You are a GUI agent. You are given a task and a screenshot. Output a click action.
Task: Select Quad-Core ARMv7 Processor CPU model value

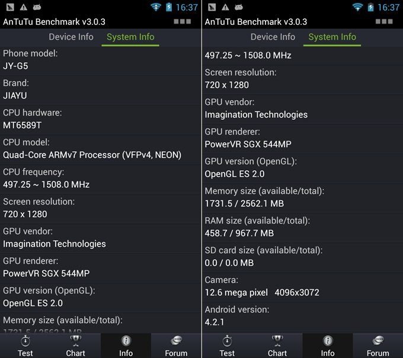[92, 155]
